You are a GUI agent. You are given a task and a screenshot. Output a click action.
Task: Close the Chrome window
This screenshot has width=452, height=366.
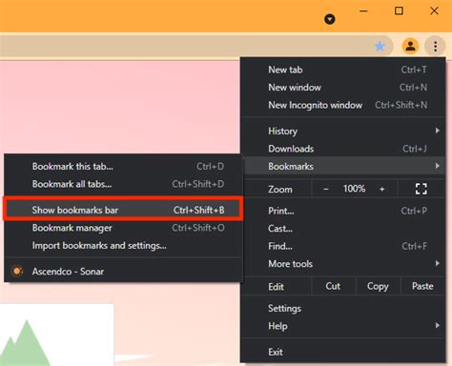coord(434,11)
